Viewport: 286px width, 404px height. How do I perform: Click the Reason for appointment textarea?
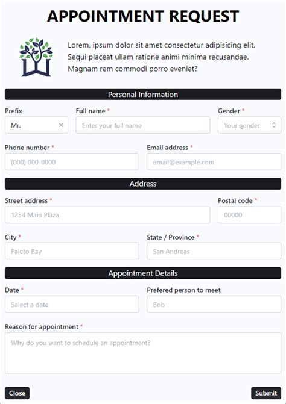click(143, 353)
